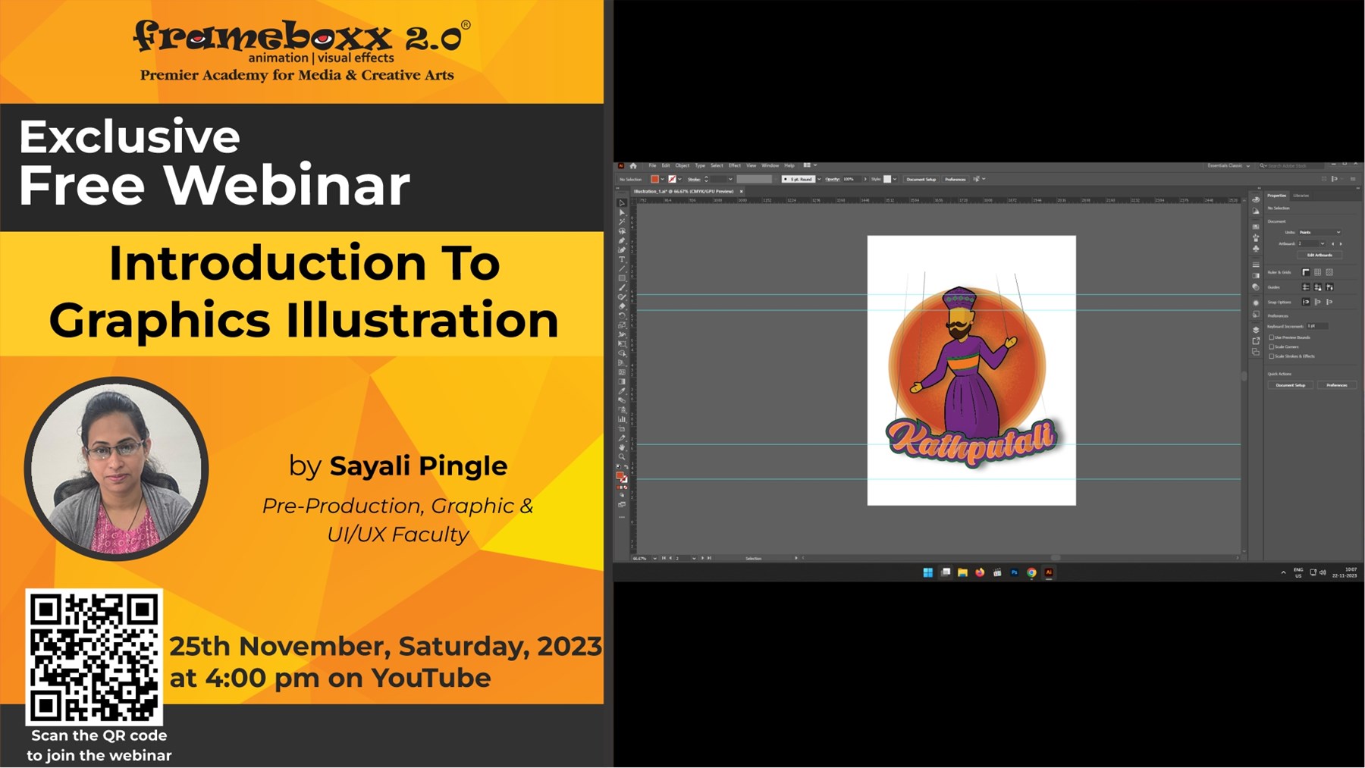Click the Home icon

[x=633, y=165]
